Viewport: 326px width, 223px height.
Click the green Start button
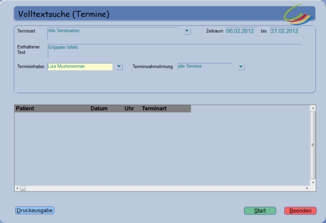260,211
